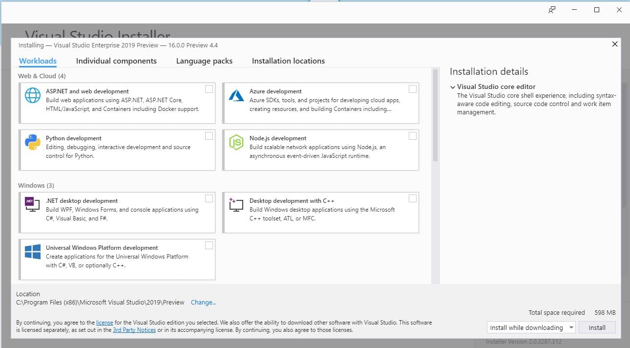
Task: Open the license link
Action: (x=105, y=323)
